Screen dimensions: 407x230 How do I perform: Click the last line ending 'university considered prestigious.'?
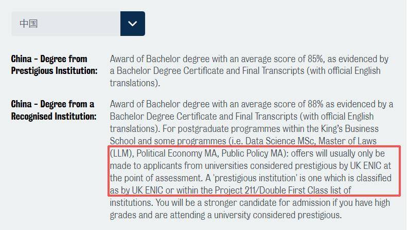point(225,215)
